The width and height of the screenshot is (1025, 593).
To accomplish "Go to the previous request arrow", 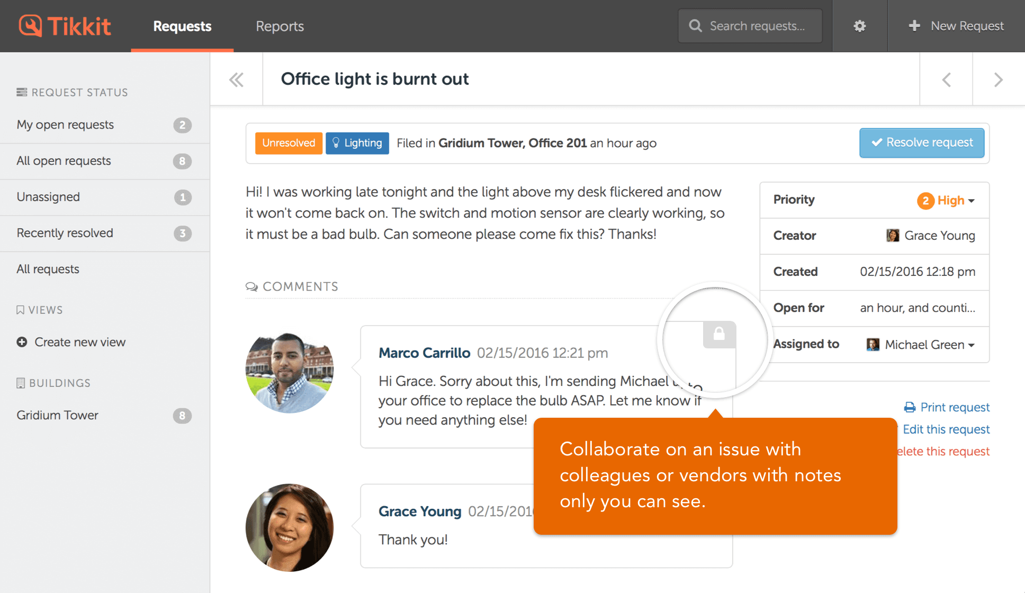I will (946, 79).
